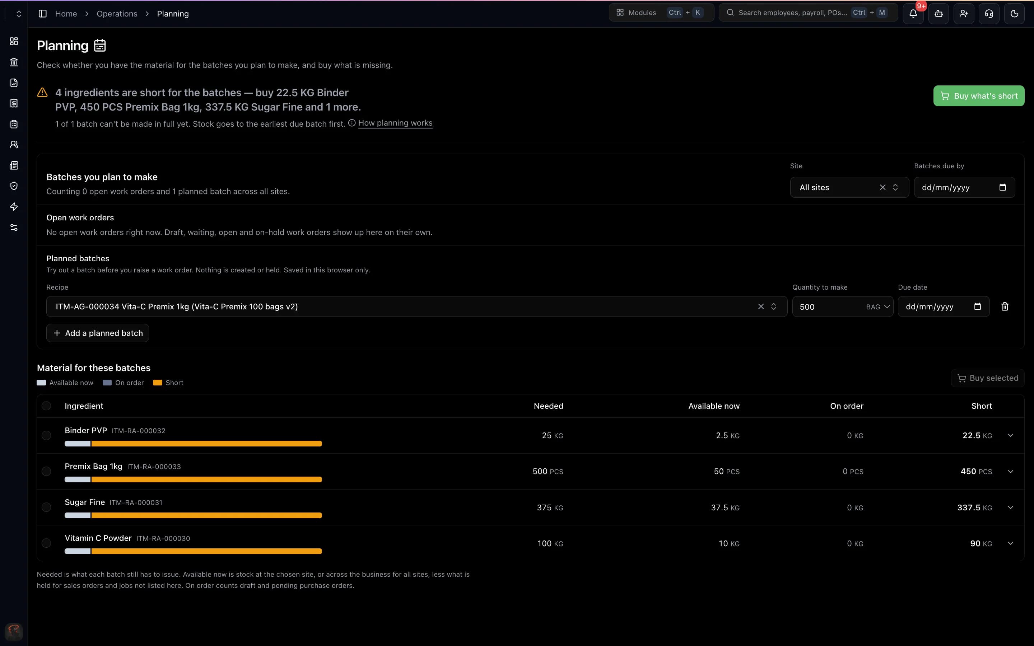Open the lightning bolt icon in sidebar
This screenshot has height=646, width=1034.
click(14, 207)
